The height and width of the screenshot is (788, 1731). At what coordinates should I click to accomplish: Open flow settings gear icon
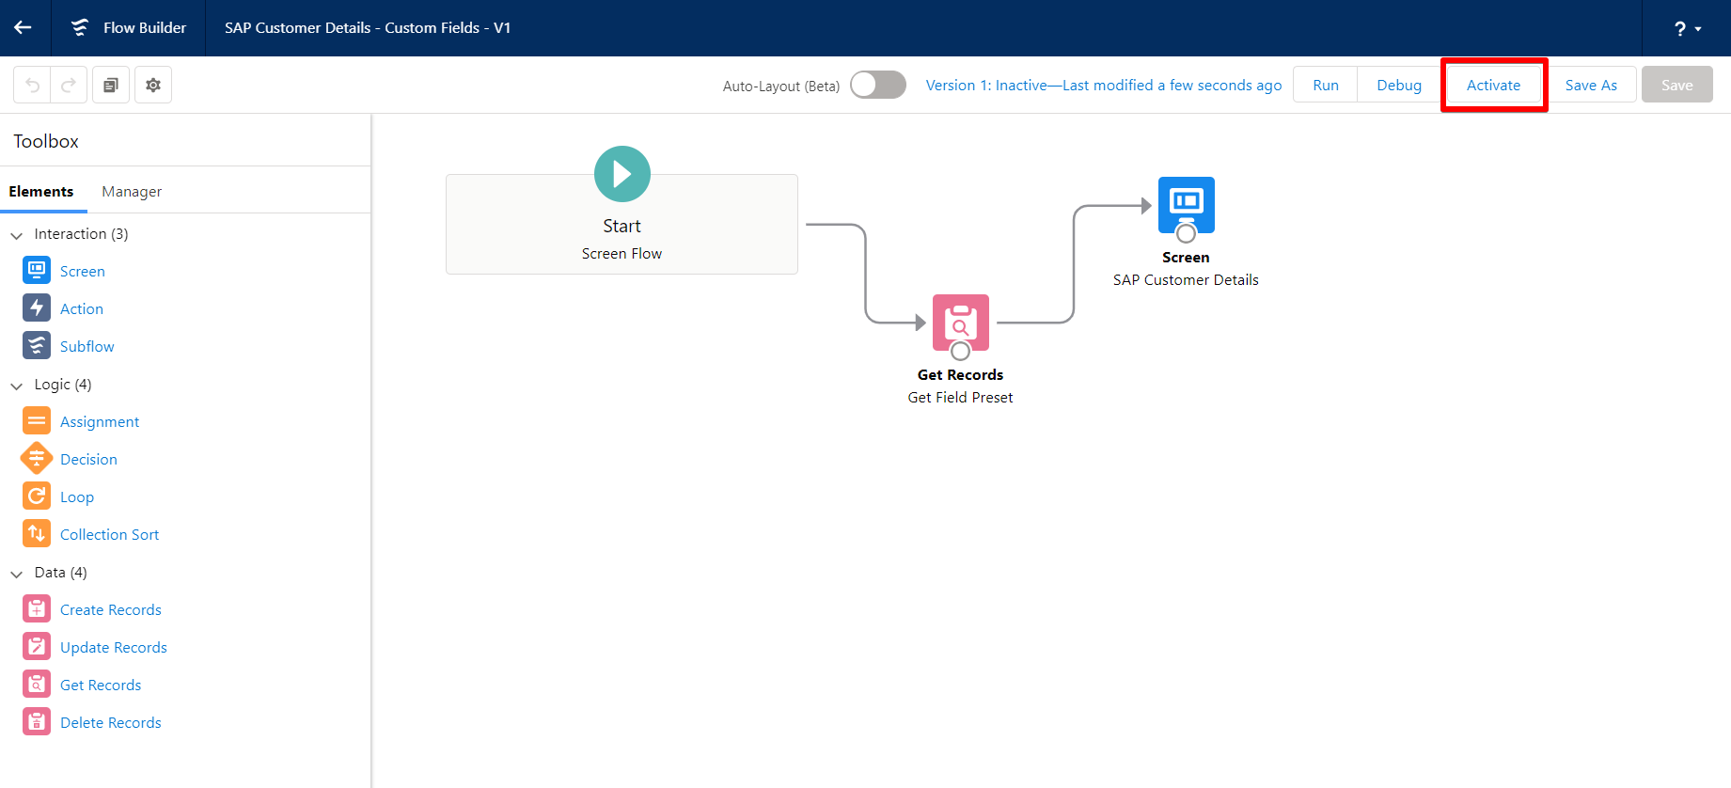tap(153, 85)
